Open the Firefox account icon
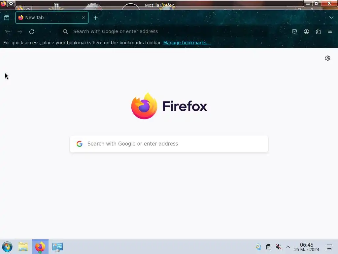This screenshot has width=338, height=254. coord(306,31)
